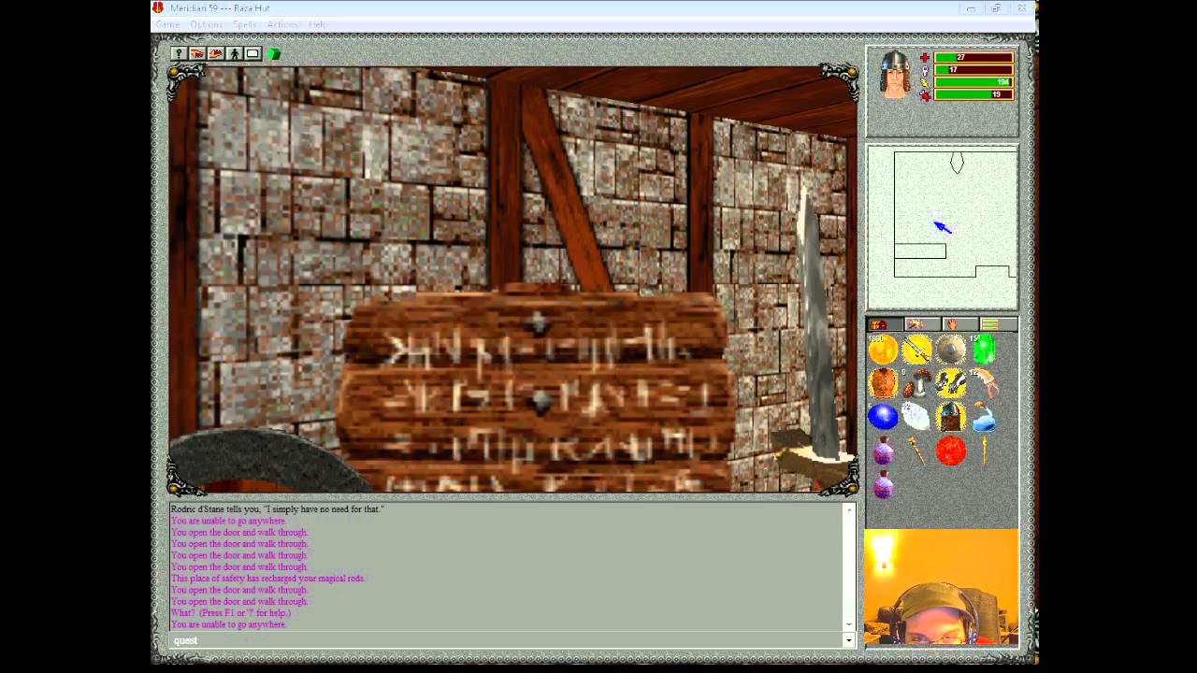Select the green emerald in inventory
The image size is (1197, 673).
(x=984, y=350)
